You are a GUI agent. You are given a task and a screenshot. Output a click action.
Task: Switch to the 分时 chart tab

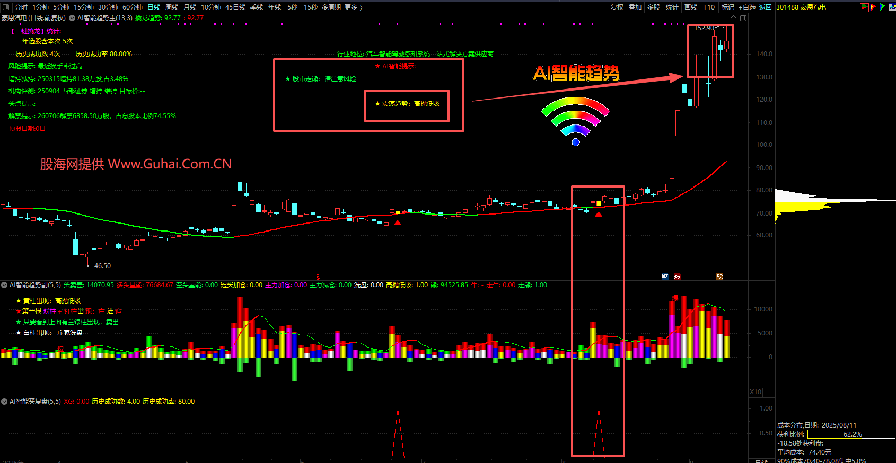pos(21,7)
